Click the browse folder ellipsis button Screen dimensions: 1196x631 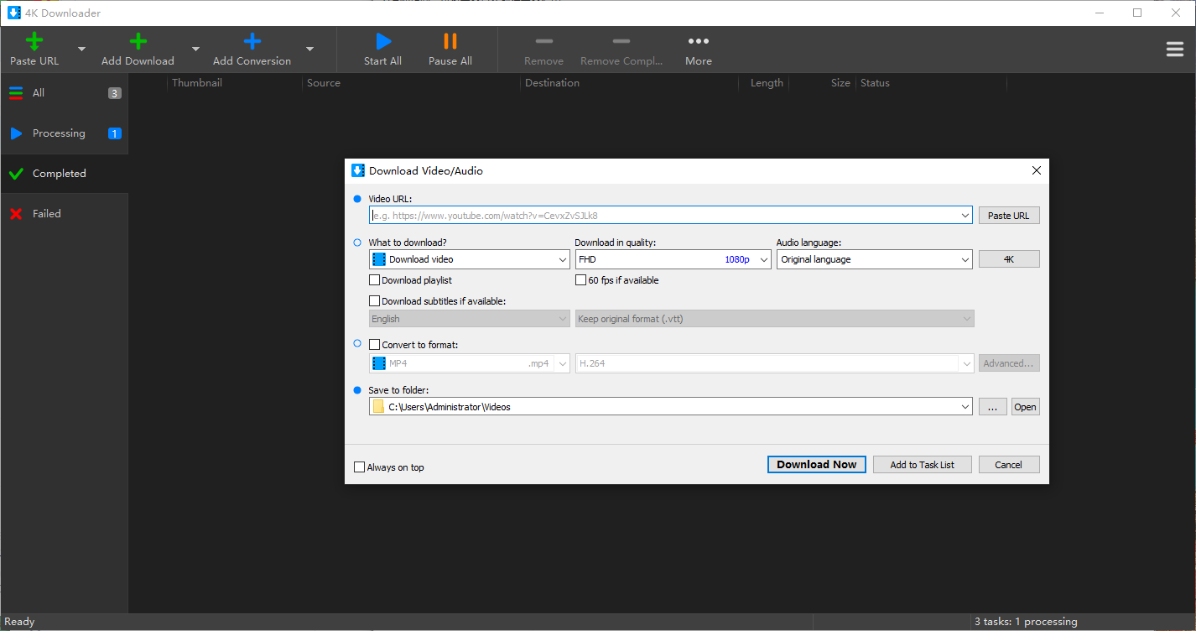(992, 407)
